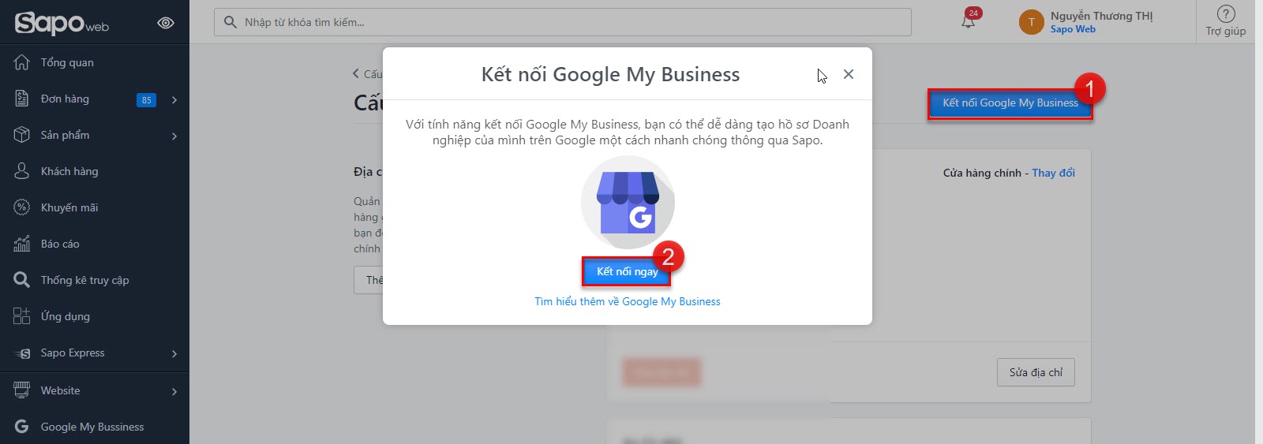This screenshot has width=1263, height=444.
Task: Click the Google G icon in sidebar
Action: point(22,427)
